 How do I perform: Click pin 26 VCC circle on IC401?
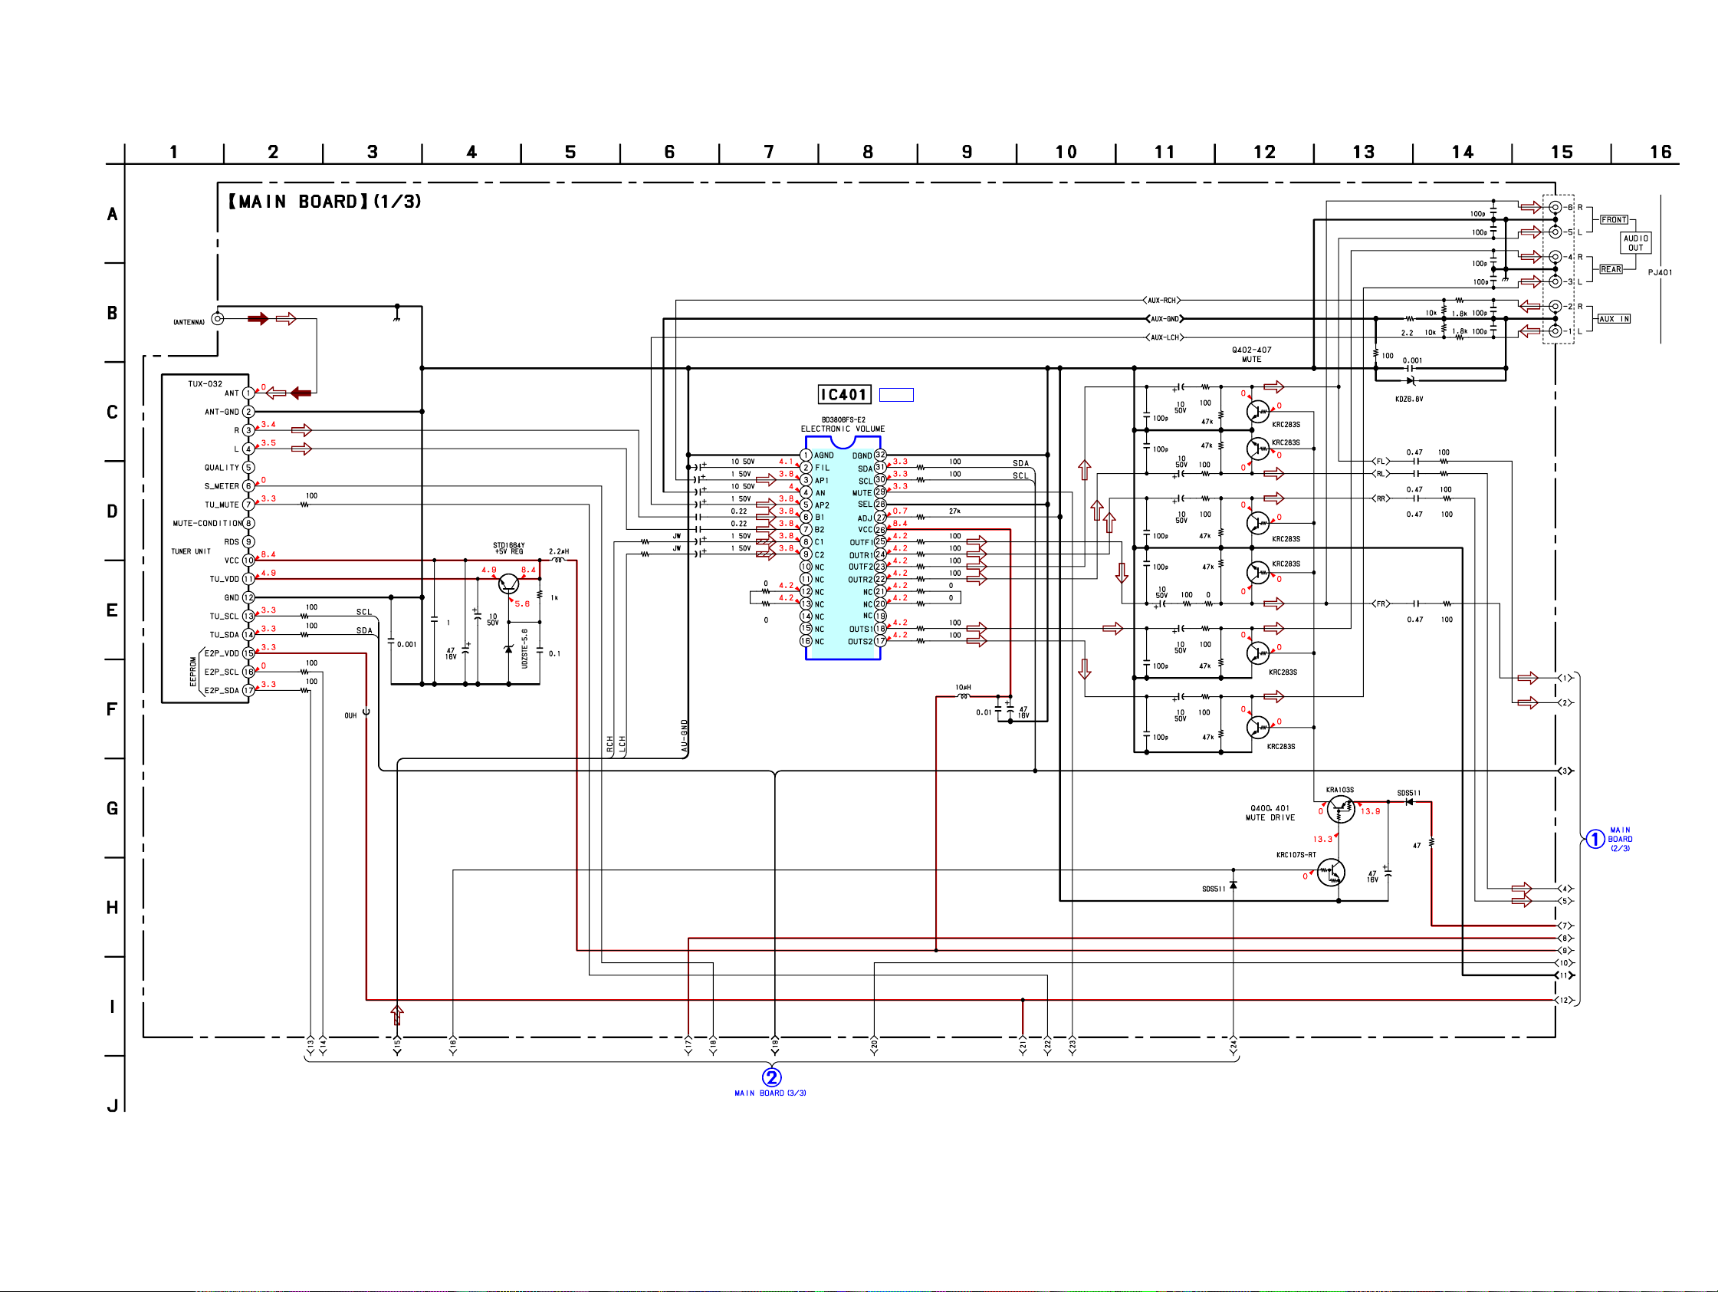pos(880,530)
